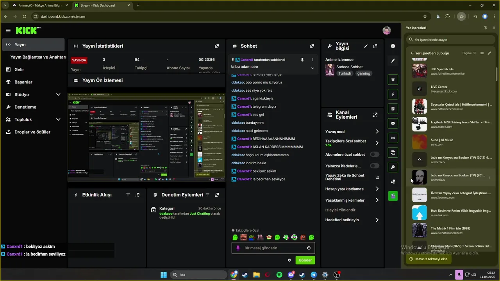The image size is (500, 281).
Task: Pop out the Yayın bilgisi panel
Action: [x=375, y=46]
